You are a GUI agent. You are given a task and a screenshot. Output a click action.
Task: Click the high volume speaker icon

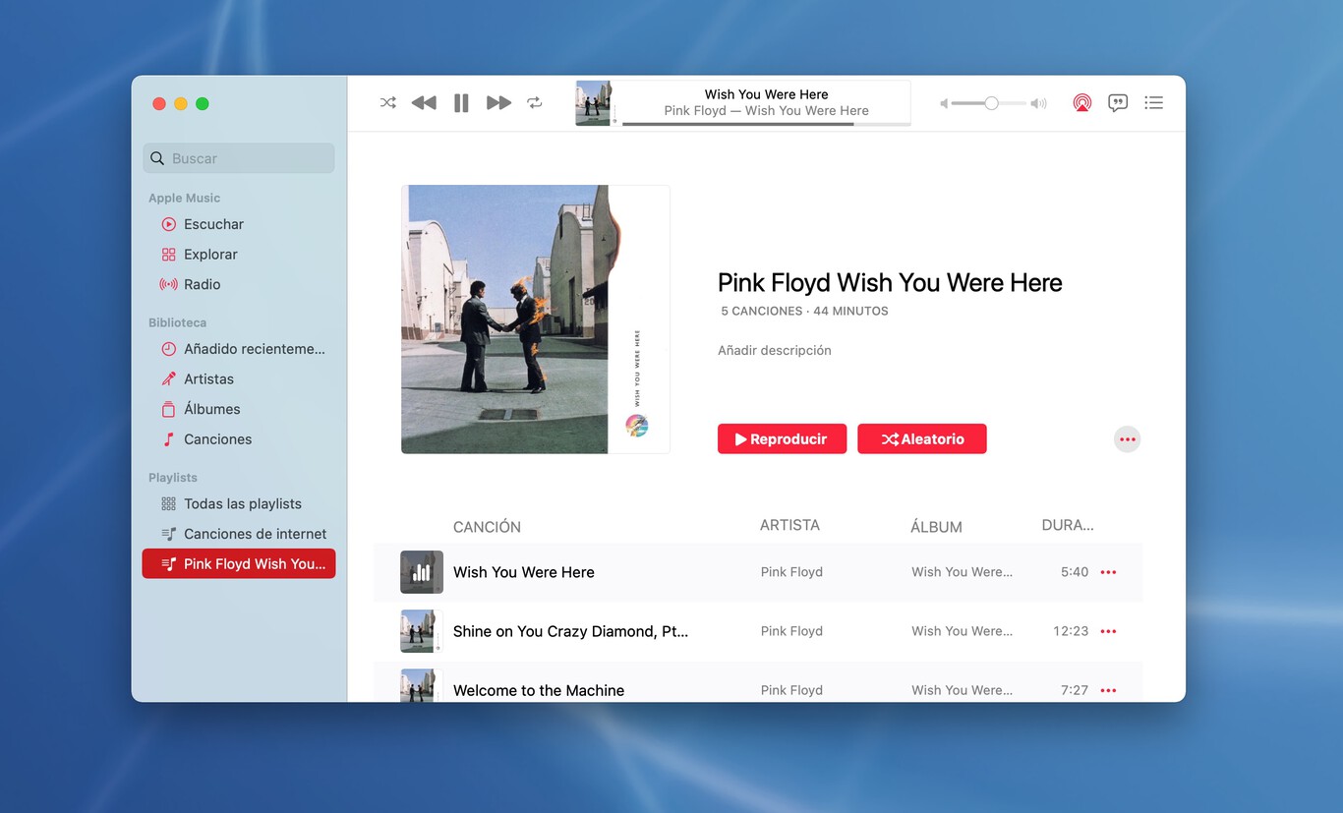1038,103
